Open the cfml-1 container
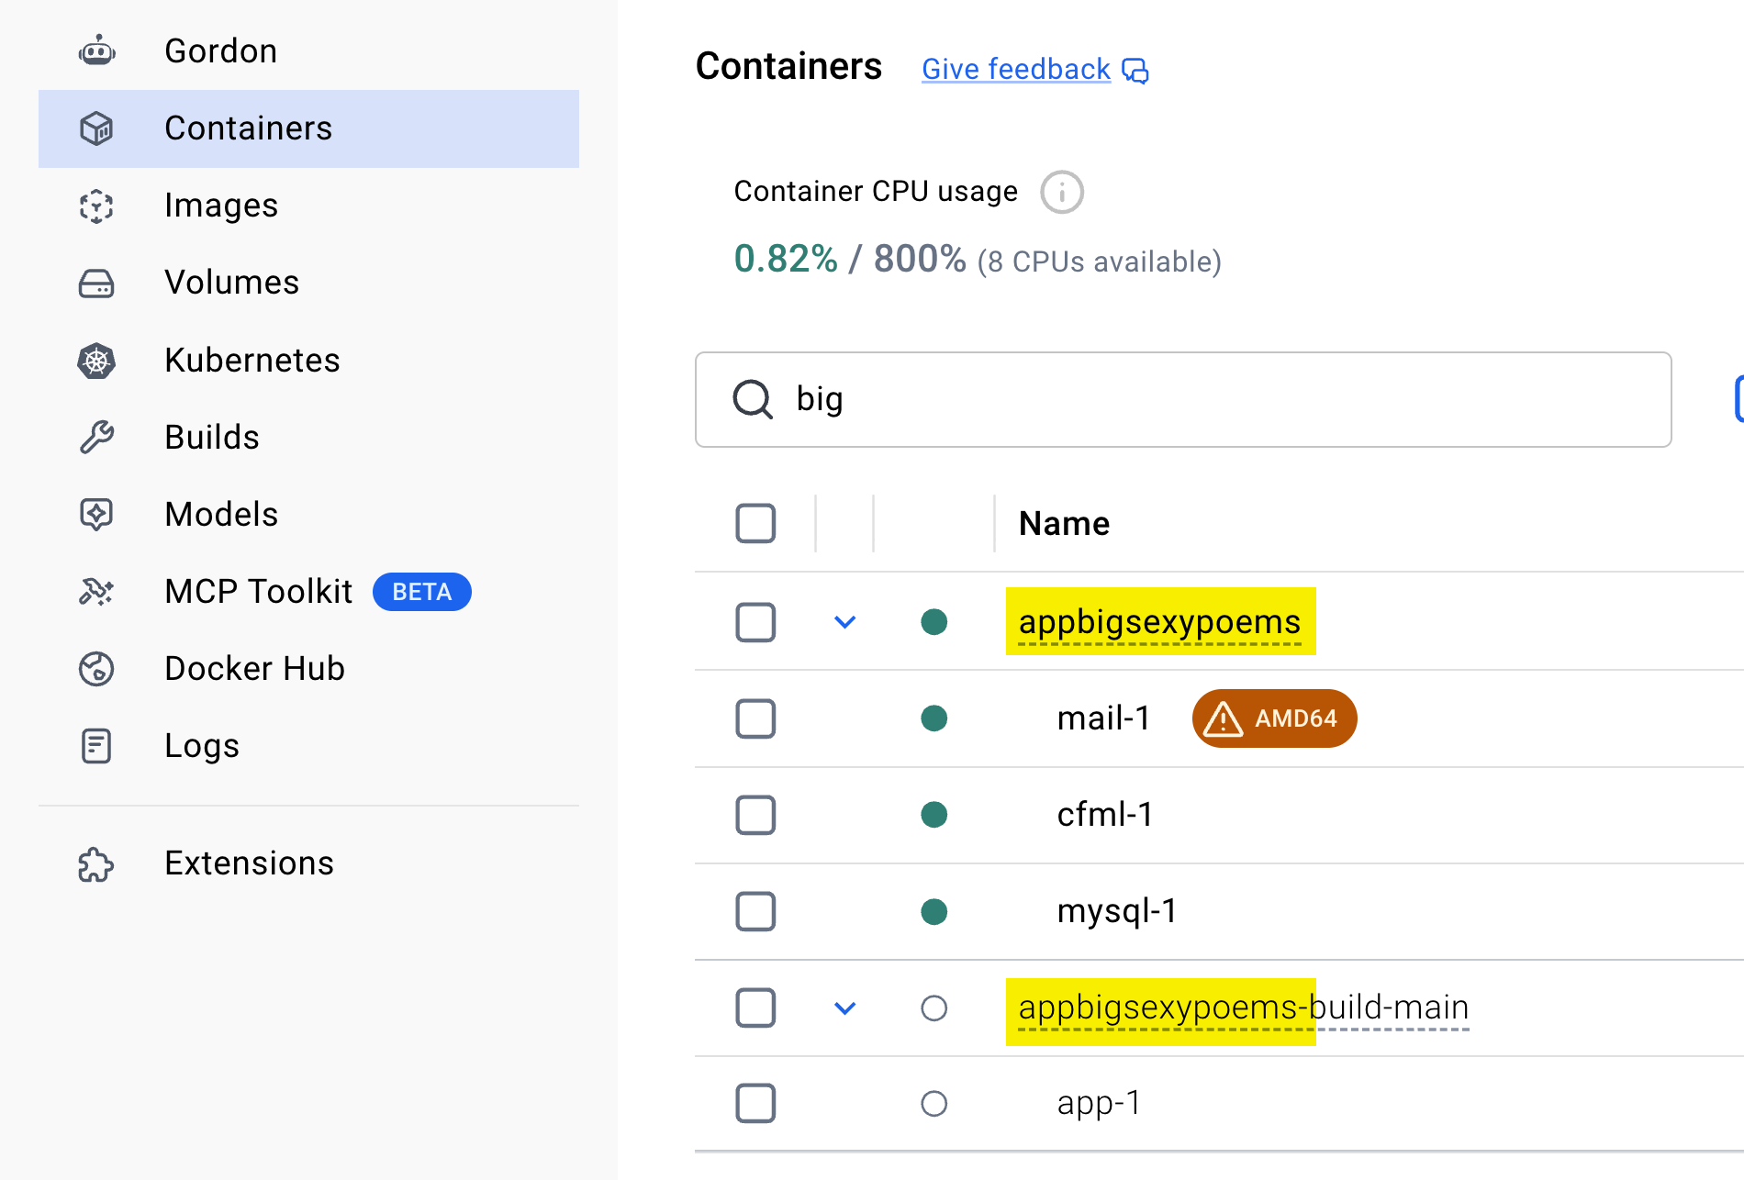The width and height of the screenshot is (1744, 1180). click(1105, 815)
